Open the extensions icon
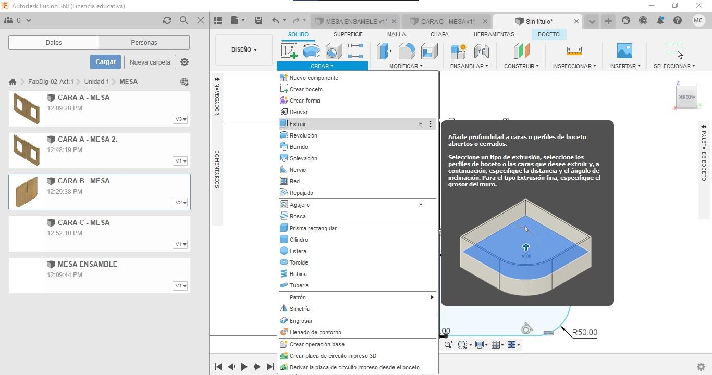The height and width of the screenshot is (375, 712). [x=625, y=21]
